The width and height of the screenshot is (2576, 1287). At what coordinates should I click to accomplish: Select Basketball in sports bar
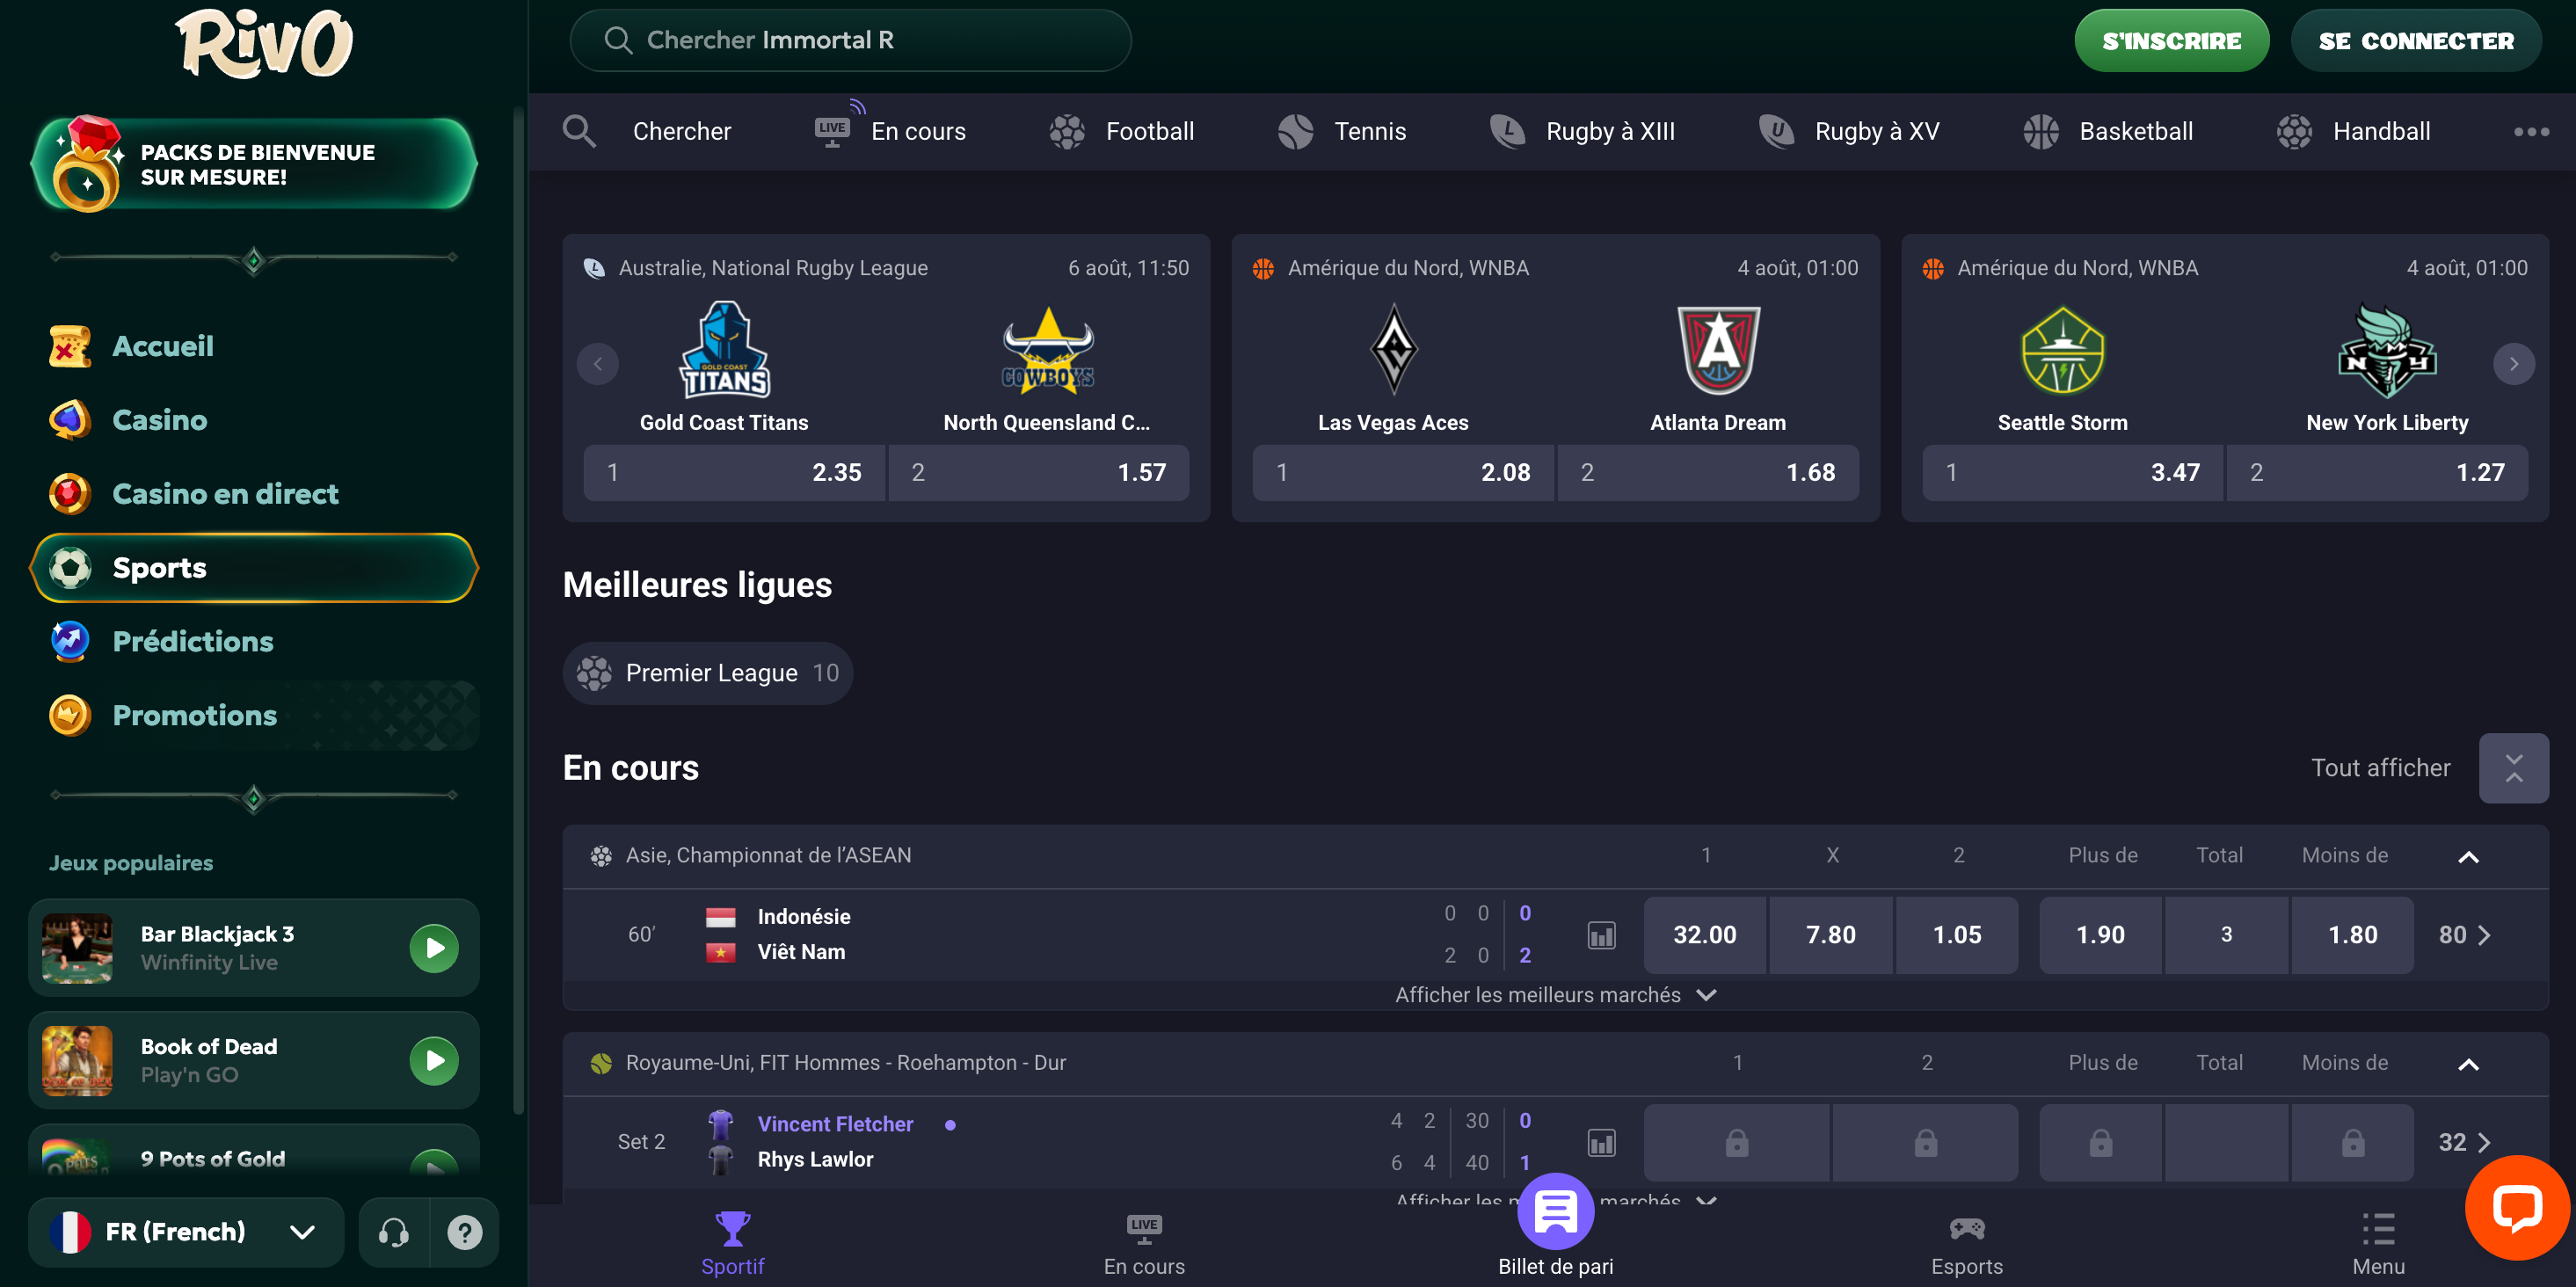2107,131
